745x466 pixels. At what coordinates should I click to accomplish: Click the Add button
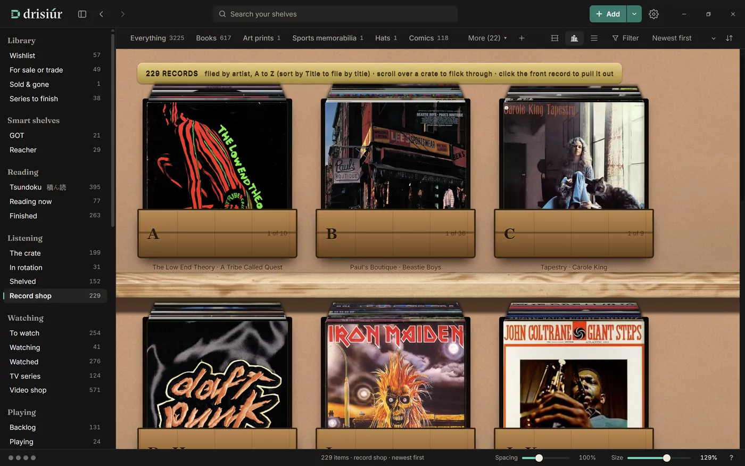[608, 14]
